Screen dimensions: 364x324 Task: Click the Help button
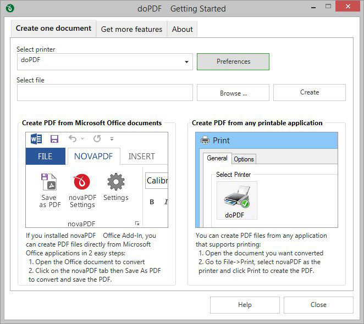click(245, 305)
